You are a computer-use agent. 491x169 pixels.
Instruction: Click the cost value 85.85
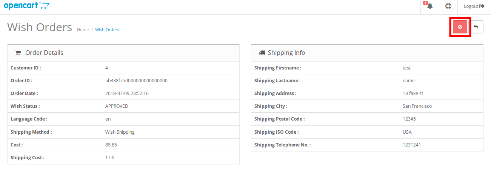tap(111, 145)
